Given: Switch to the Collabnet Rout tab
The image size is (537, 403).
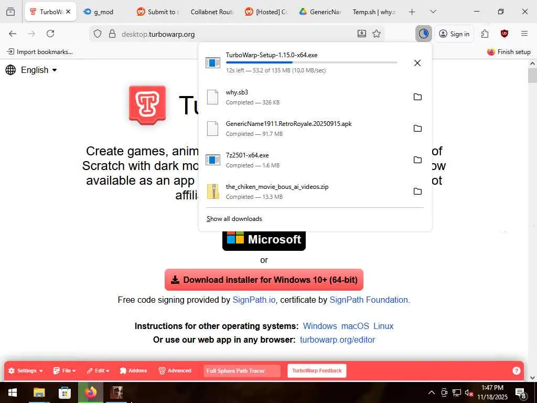Looking at the screenshot, I should (x=212, y=12).
